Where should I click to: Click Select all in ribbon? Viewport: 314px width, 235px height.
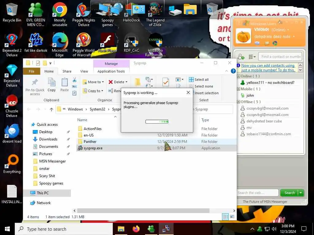pyautogui.click(x=199, y=80)
